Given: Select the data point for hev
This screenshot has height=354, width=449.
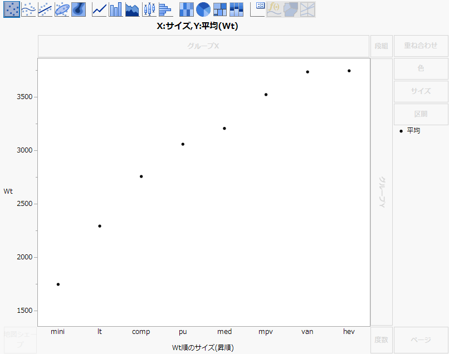Looking at the screenshot, I should click(x=349, y=71).
